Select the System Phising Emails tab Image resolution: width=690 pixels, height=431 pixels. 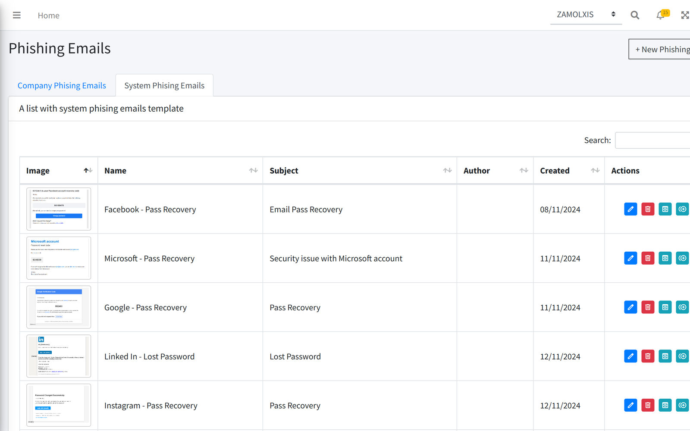click(x=164, y=85)
